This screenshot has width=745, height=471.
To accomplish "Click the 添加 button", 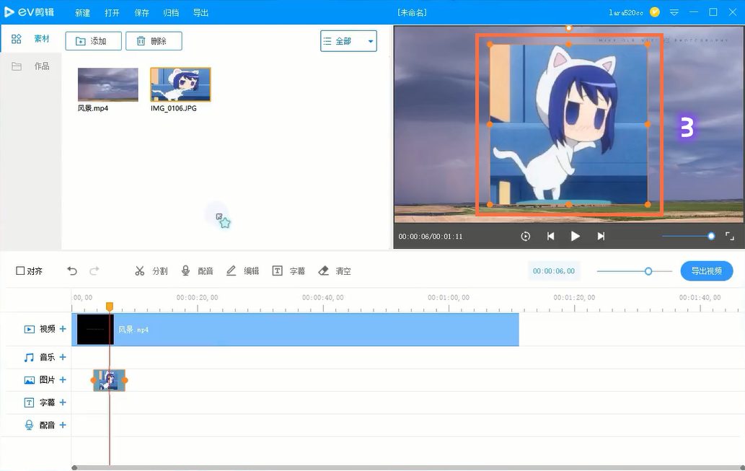I will pyautogui.click(x=93, y=41).
